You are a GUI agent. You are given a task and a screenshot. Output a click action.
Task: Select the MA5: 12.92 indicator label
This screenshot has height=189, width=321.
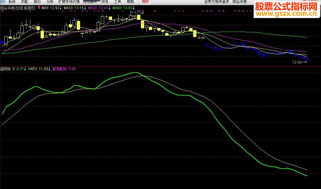pos(50,8)
